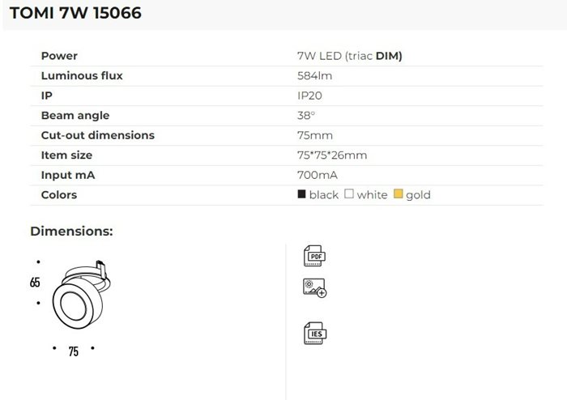The height and width of the screenshot is (400, 567).
Task: Click the 75 width dimension label
Action: coord(73,352)
